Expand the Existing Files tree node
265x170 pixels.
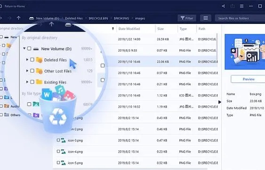pos(27,82)
